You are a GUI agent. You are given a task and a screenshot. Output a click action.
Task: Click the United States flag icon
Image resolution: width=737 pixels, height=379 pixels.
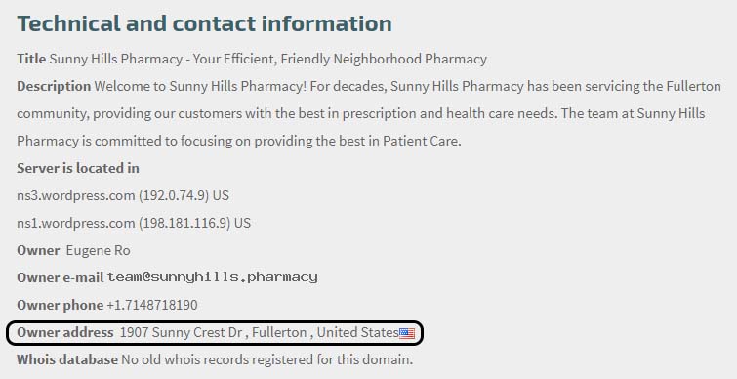click(407, 333)
